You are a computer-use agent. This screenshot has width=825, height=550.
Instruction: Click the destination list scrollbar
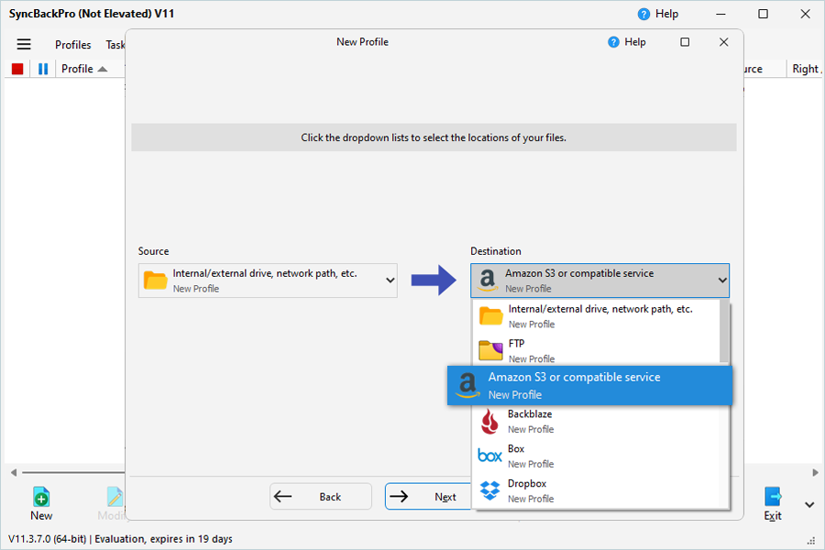[724, 332]
